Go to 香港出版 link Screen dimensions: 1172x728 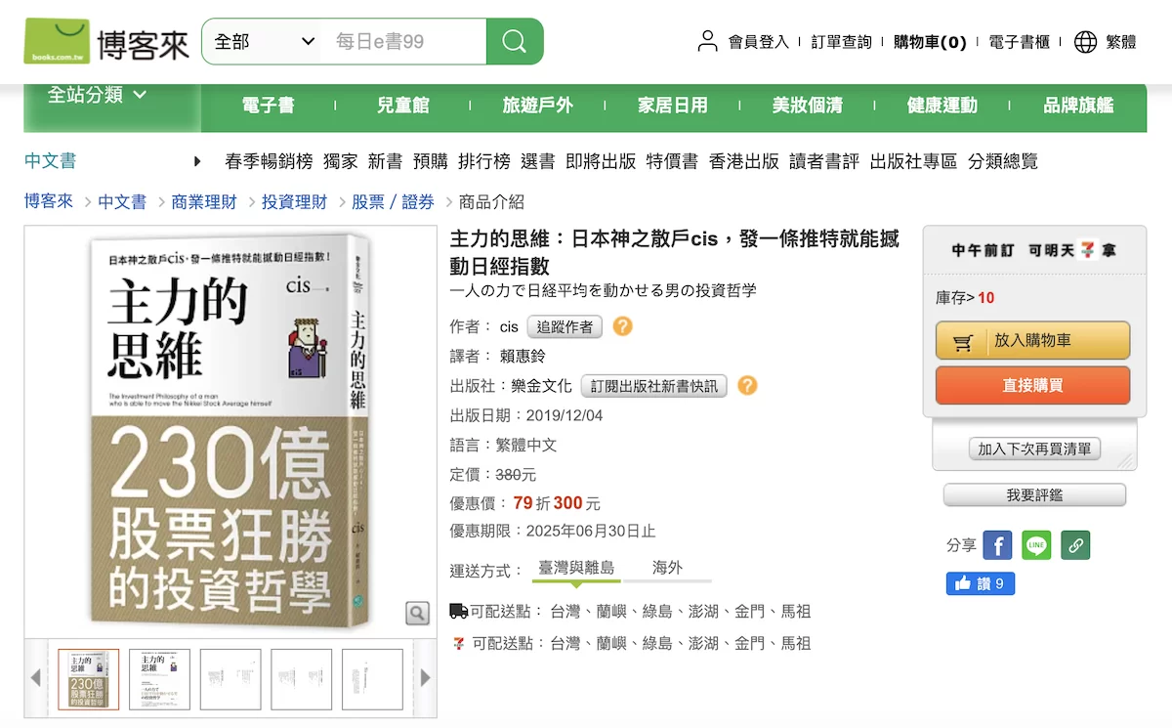point(744,161)
